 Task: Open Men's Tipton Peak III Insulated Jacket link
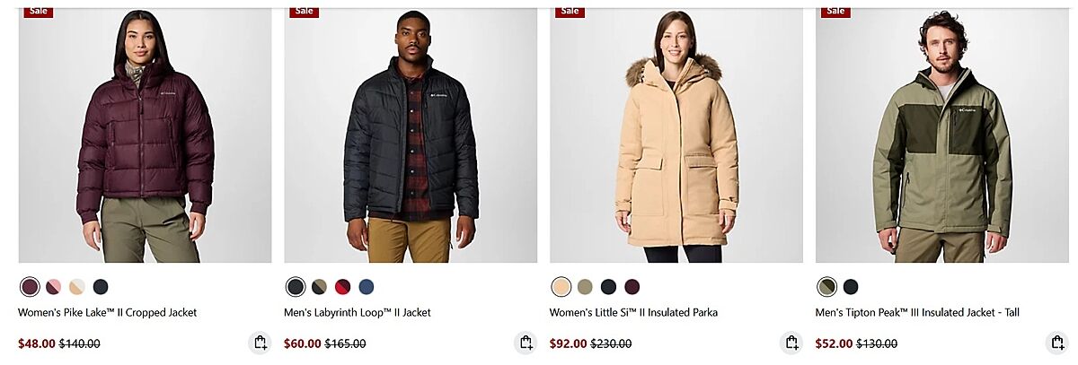point(917,313)
